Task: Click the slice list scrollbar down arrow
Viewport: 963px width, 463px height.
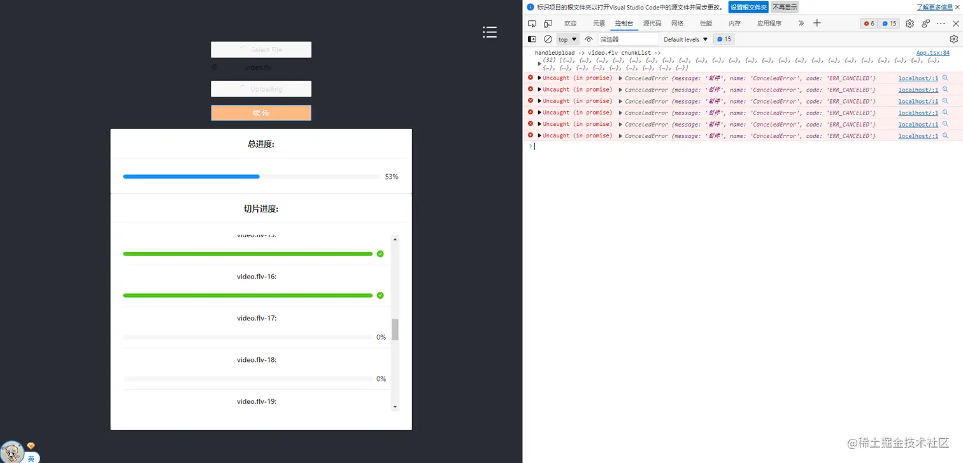Action: [395, 406]
